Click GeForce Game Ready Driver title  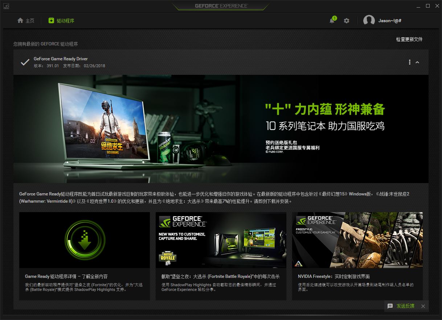point(61,59)
